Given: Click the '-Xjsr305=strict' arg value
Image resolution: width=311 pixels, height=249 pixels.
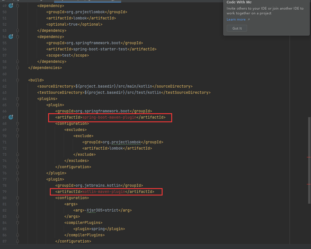Looking at the screenshot, I should click(101, 210).
